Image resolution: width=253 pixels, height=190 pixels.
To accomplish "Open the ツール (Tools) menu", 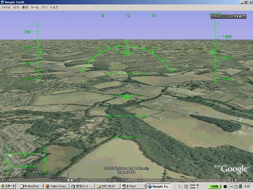I will pyautogui.click(x=34, y=8).
